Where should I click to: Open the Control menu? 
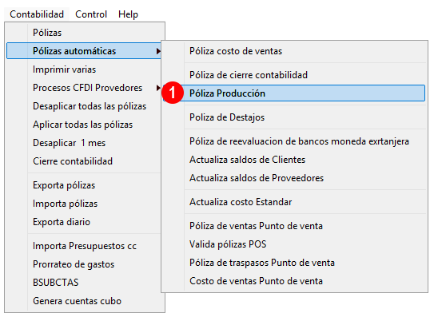(x=91, y=14)
